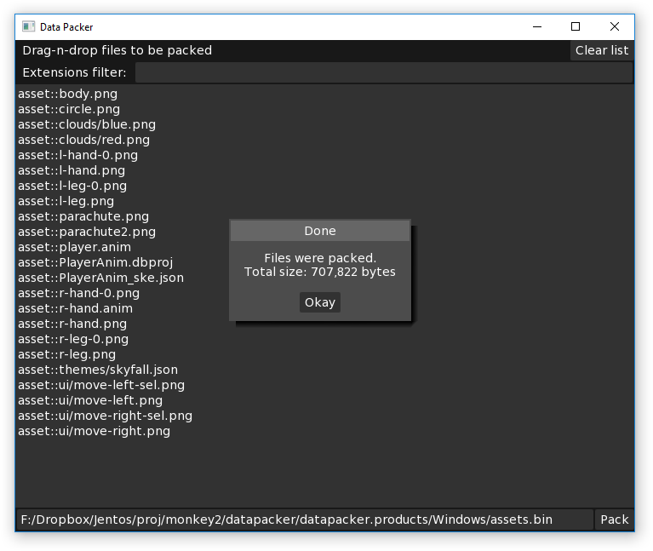The width and height of the screenshot is (653, 551).
Task: Click the Pack button
Action: coord(614,519)
